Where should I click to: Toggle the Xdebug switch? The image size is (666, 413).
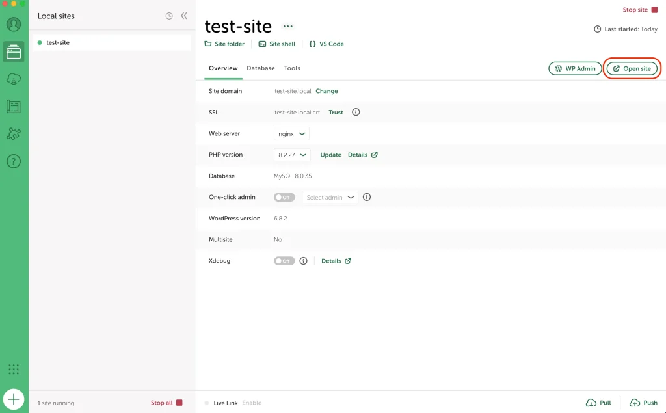tap(284, 261)
